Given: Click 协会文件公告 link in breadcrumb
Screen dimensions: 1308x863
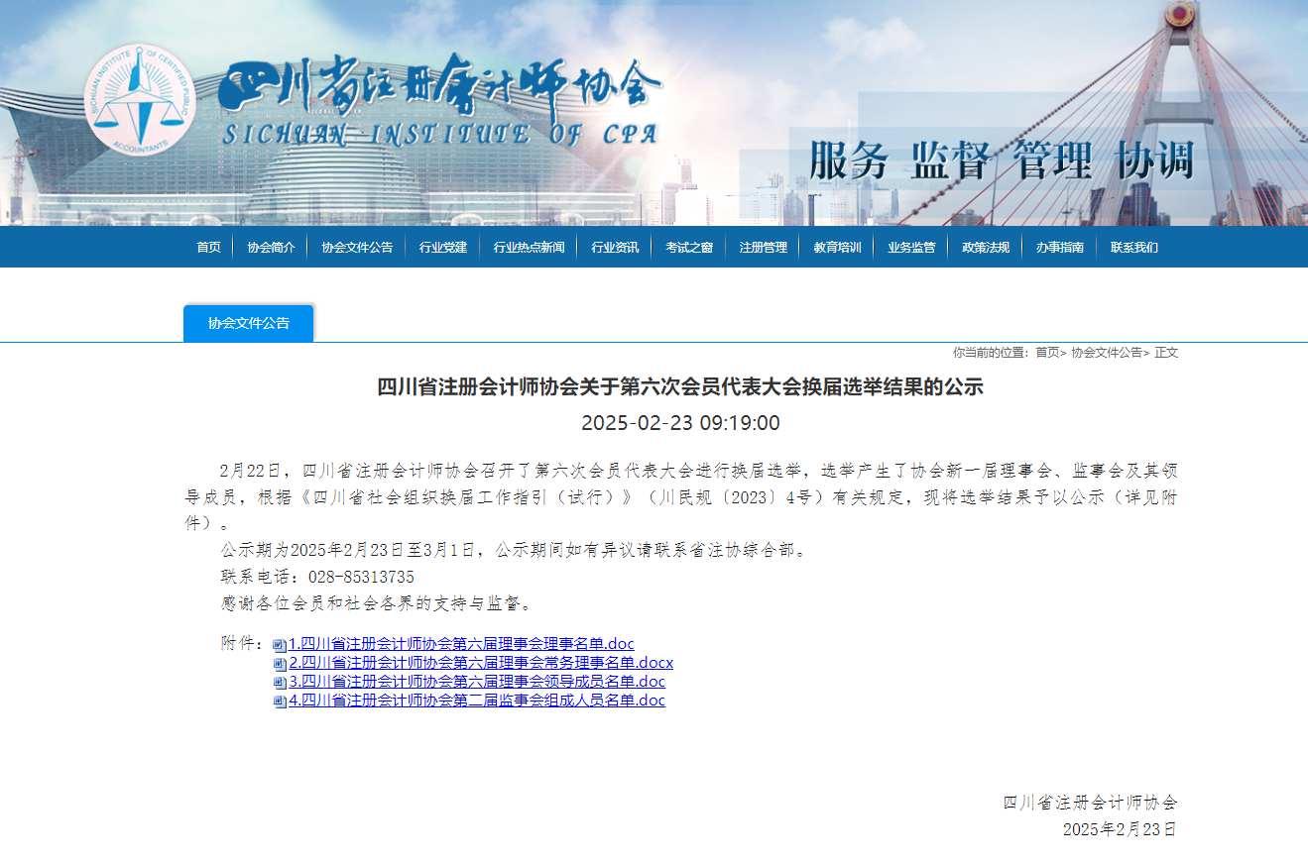Looking at the screenshot, I should coord(1106,353).
